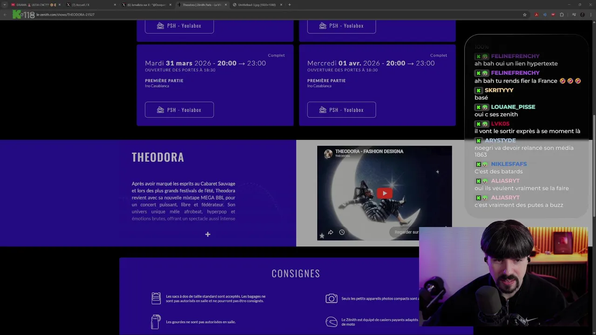Close the Jamalista sur X tab
596x335 pixels.
(x=170, y=5)
